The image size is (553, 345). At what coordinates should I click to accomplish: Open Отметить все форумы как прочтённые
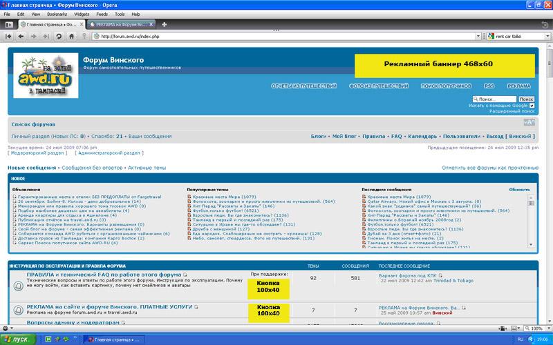click(x=490, y=168)
